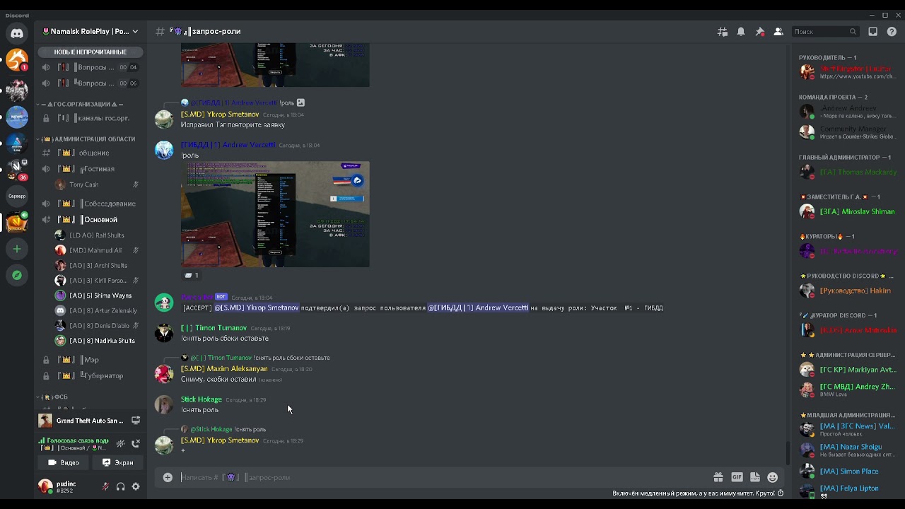The width and height of the screenshot is (905, 509).
Task: Open threads icon in channel header
Action: tap(723, 32)
